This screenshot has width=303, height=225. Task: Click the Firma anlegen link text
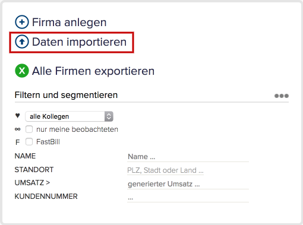point(70,22)
